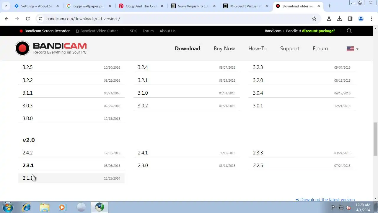Open the Support nav menu
The image size is (378, 213).
[x=290, y=49]
